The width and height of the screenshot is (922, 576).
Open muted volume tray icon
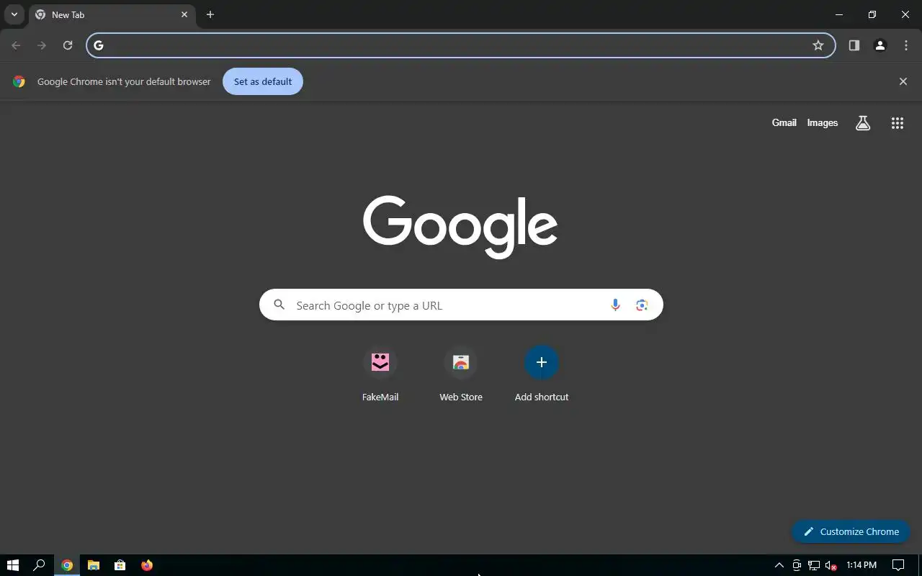pyautogui.click(x=831, y=565)
